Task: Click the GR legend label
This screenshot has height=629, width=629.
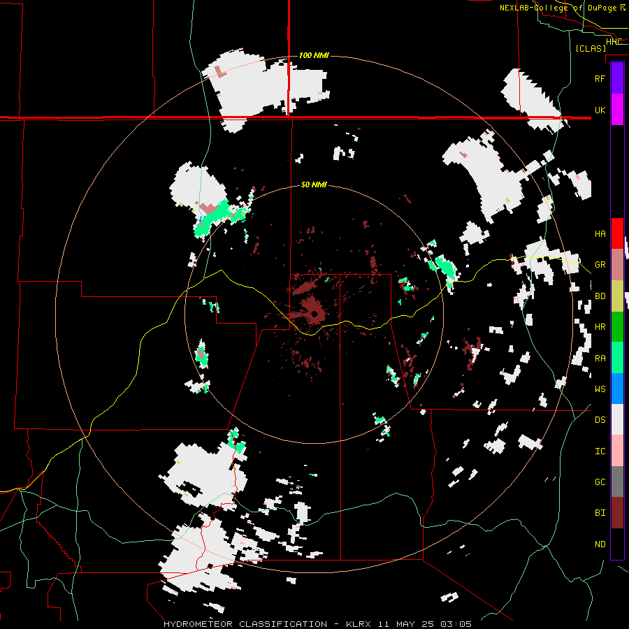Action: pos(600,265)
